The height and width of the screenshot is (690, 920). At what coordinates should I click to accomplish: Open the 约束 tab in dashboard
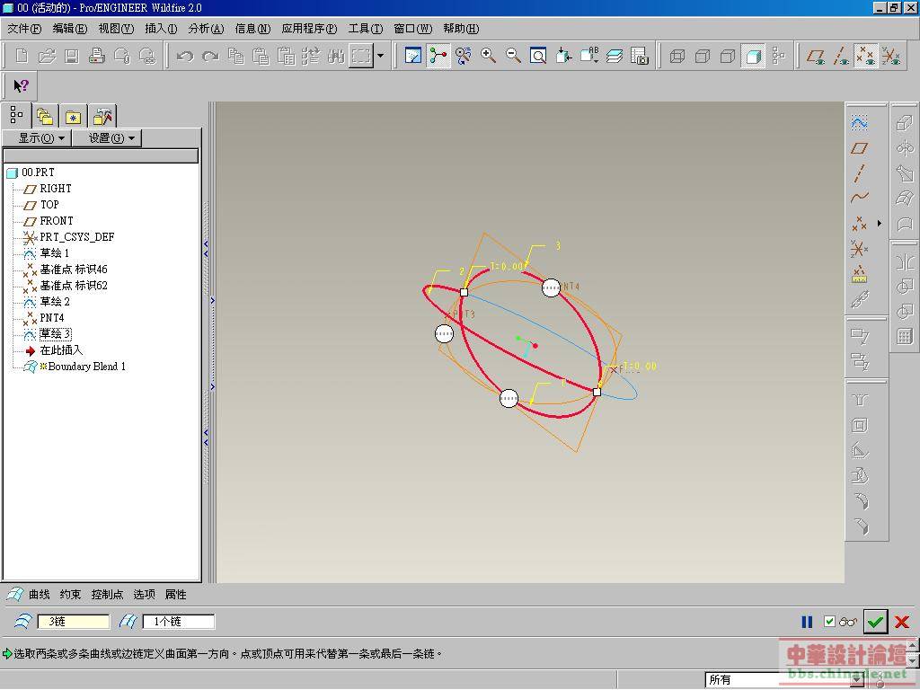(x=70, y=594)
